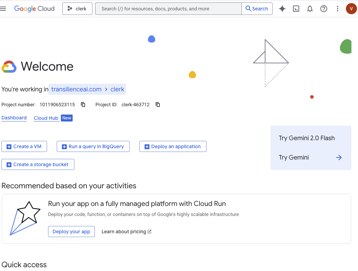Open the notifications bell
Viewport: 358px width, 271px height.
310,9
